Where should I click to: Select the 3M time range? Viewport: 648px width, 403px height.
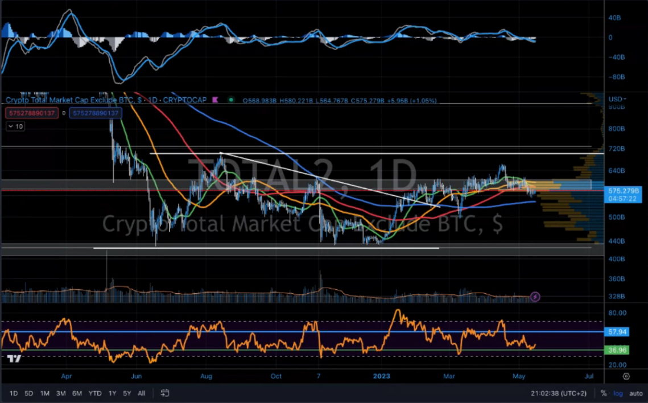click(60, 393)
